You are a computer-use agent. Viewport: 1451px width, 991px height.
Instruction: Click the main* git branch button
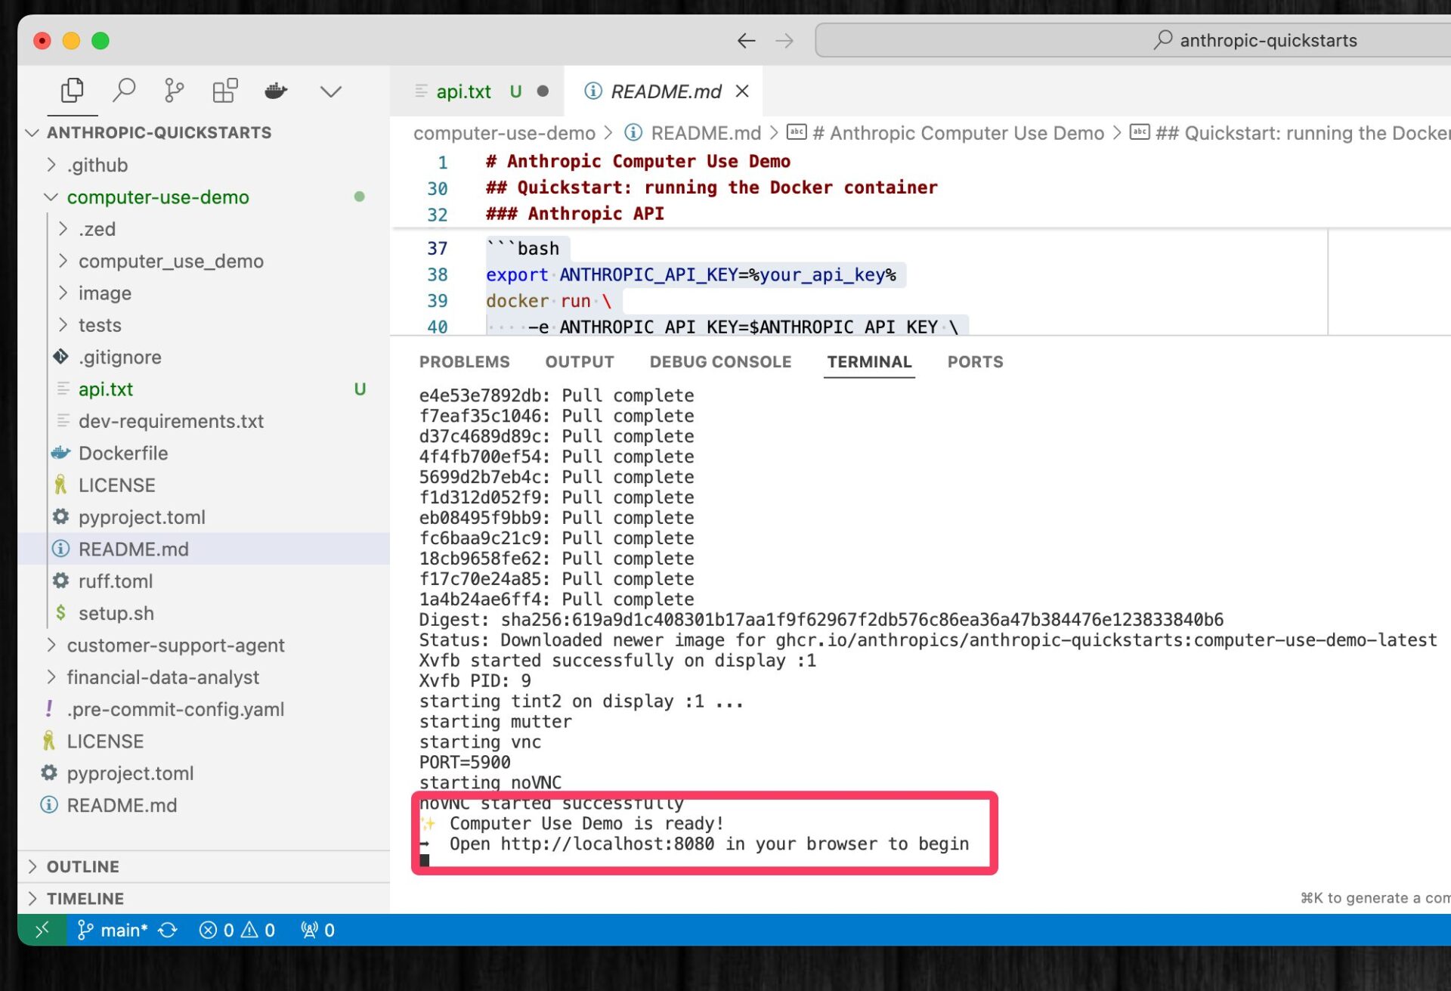coord(113,930)
